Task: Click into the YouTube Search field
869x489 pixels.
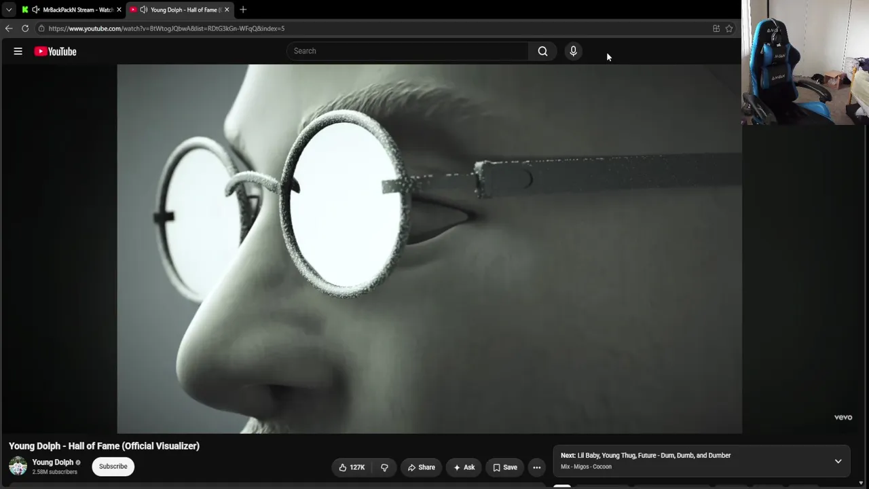Action: pyautogui.click(x=407, y=51)
